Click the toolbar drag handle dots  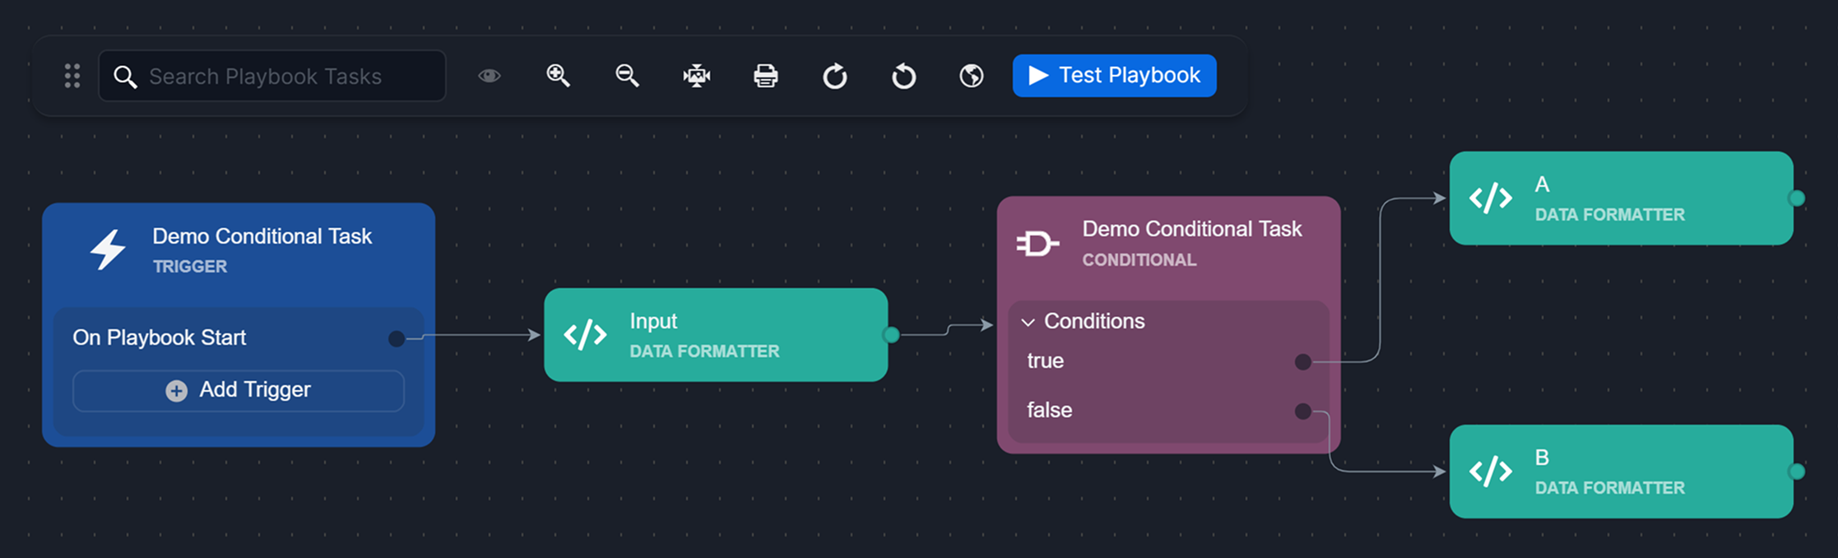click(x=72, y=76)
